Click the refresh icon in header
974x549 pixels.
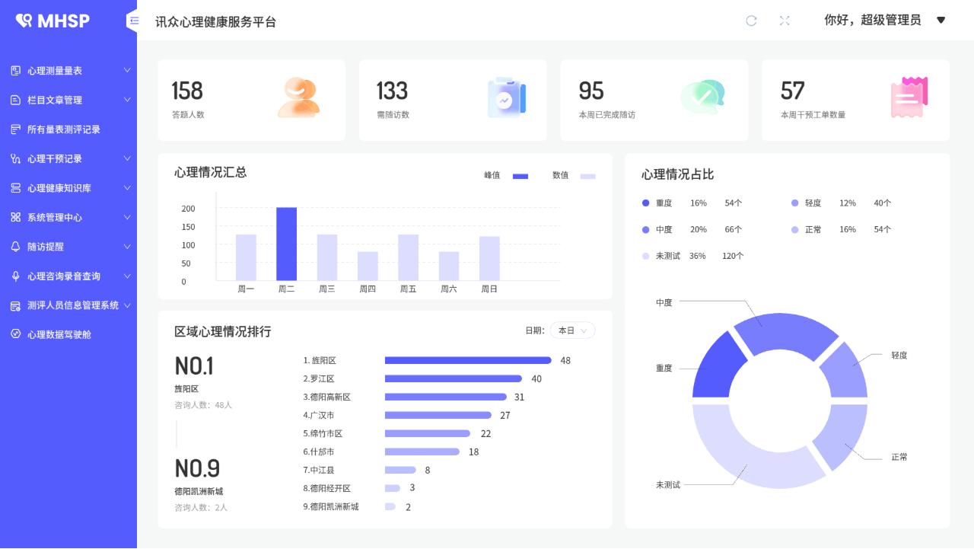tap(751, 21)
